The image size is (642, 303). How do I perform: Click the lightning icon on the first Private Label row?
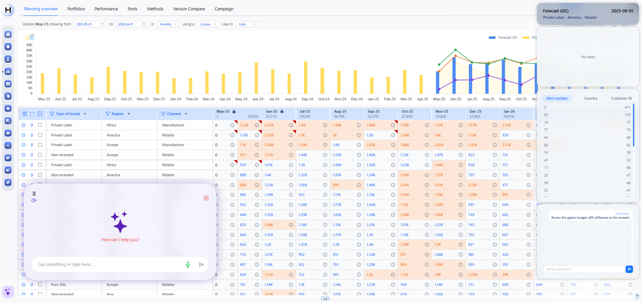32,125
